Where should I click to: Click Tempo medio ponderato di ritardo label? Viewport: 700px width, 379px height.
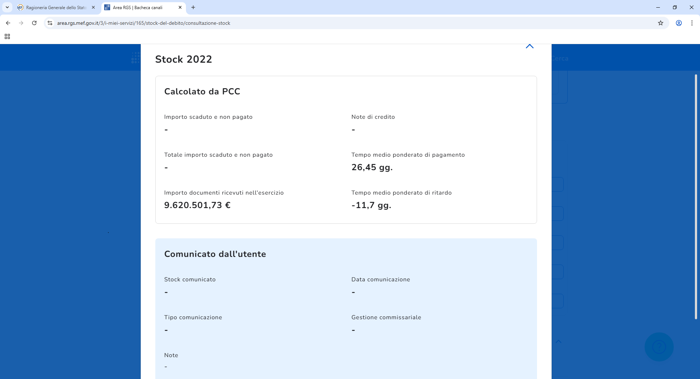(401, 193)
